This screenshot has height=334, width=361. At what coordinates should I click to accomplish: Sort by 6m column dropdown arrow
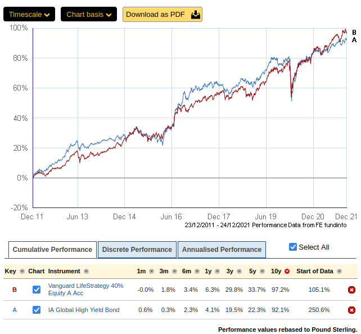click(195, 272)
